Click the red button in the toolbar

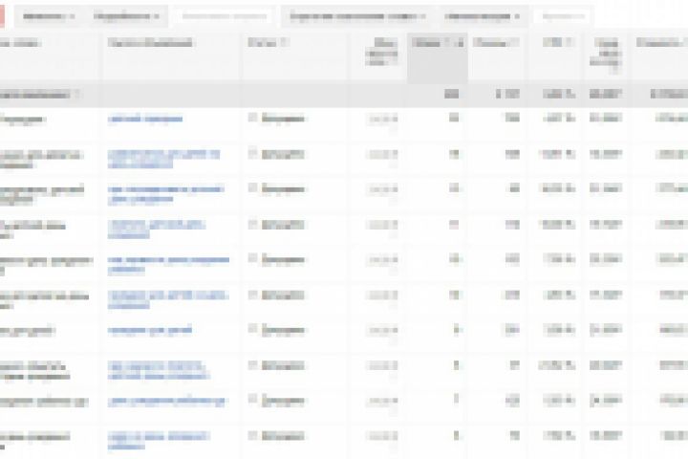point(2,16)
